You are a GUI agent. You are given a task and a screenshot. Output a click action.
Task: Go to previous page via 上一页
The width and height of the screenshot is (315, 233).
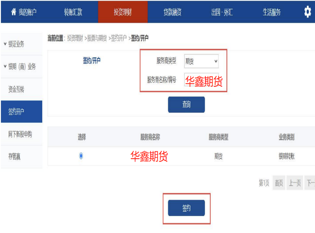pyautogui.click(x=295, y=183)
